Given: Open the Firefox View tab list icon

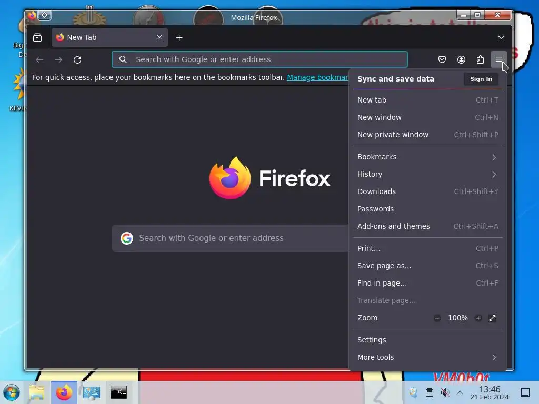Looking at the screenshot, I should [37, 37].
